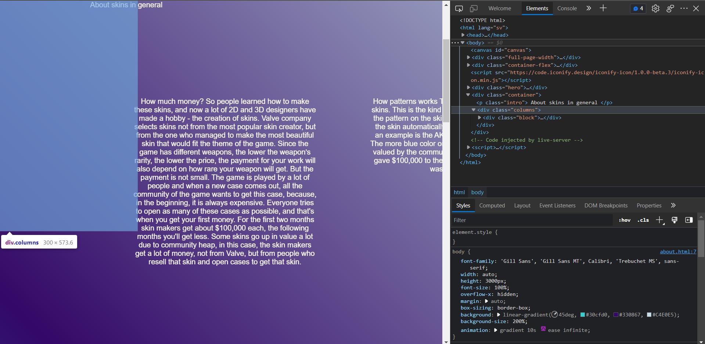This screenshot has height=344, width=705.
Task: Expand the block div node
Action: tap(479, 117)
